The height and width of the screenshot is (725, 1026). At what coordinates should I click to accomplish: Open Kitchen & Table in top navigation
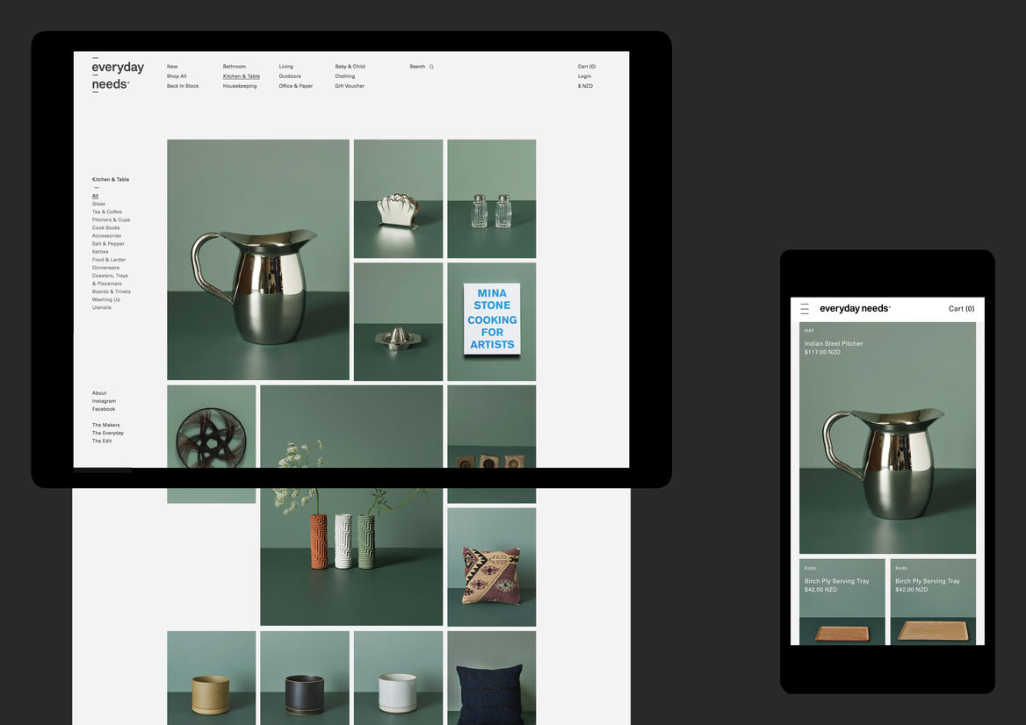click(241, 76)
